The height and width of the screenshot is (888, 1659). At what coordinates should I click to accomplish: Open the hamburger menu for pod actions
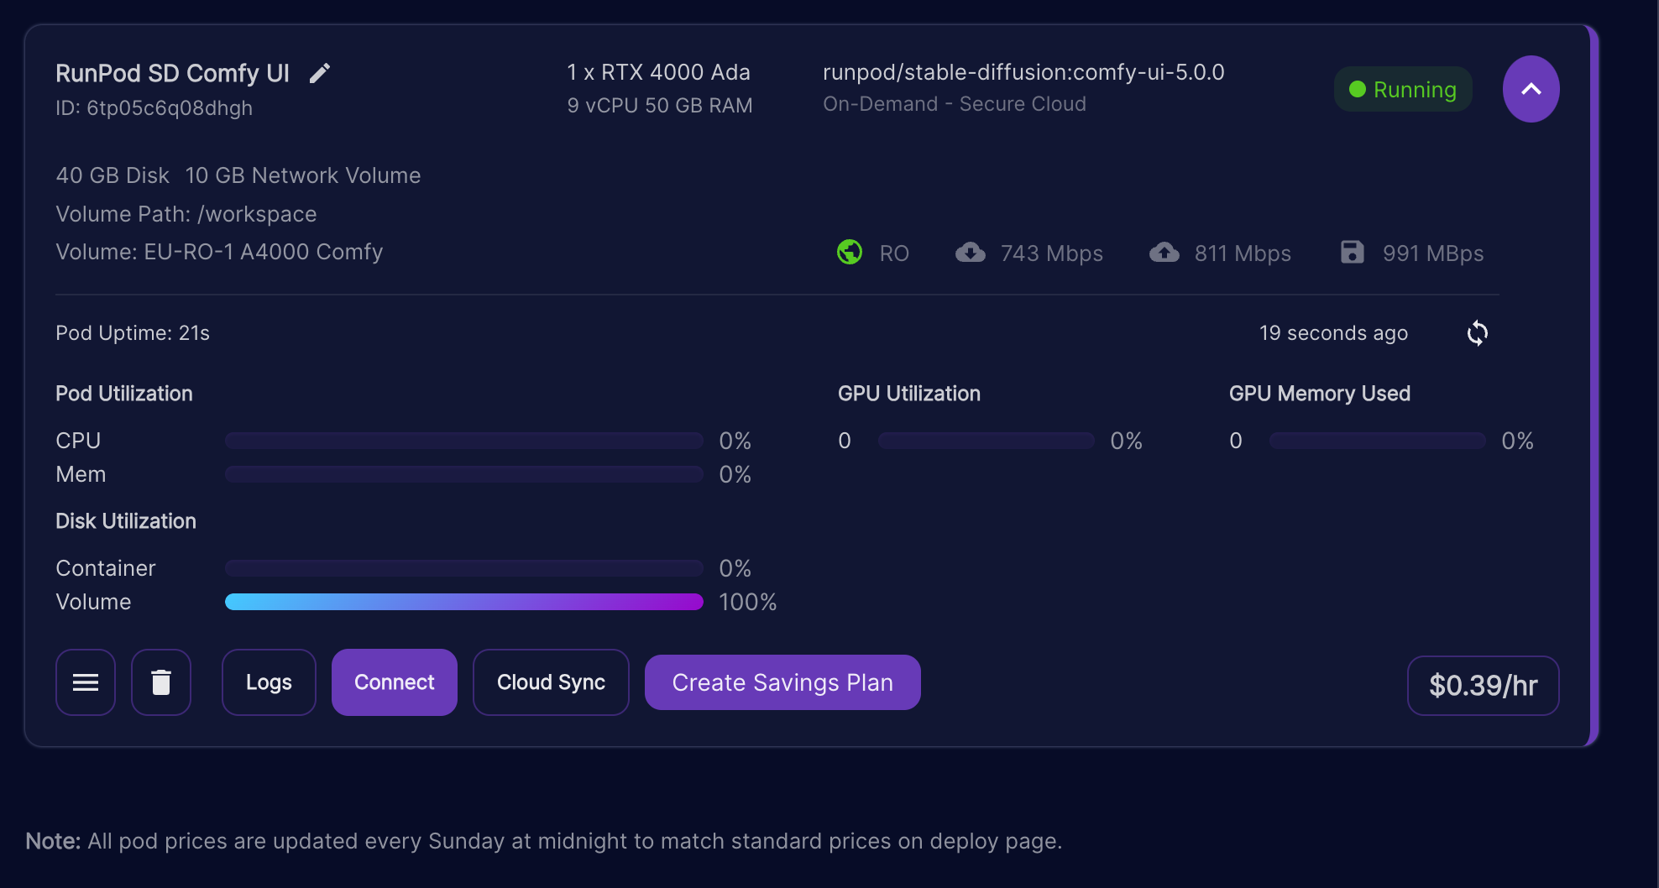tap(86, 682)
